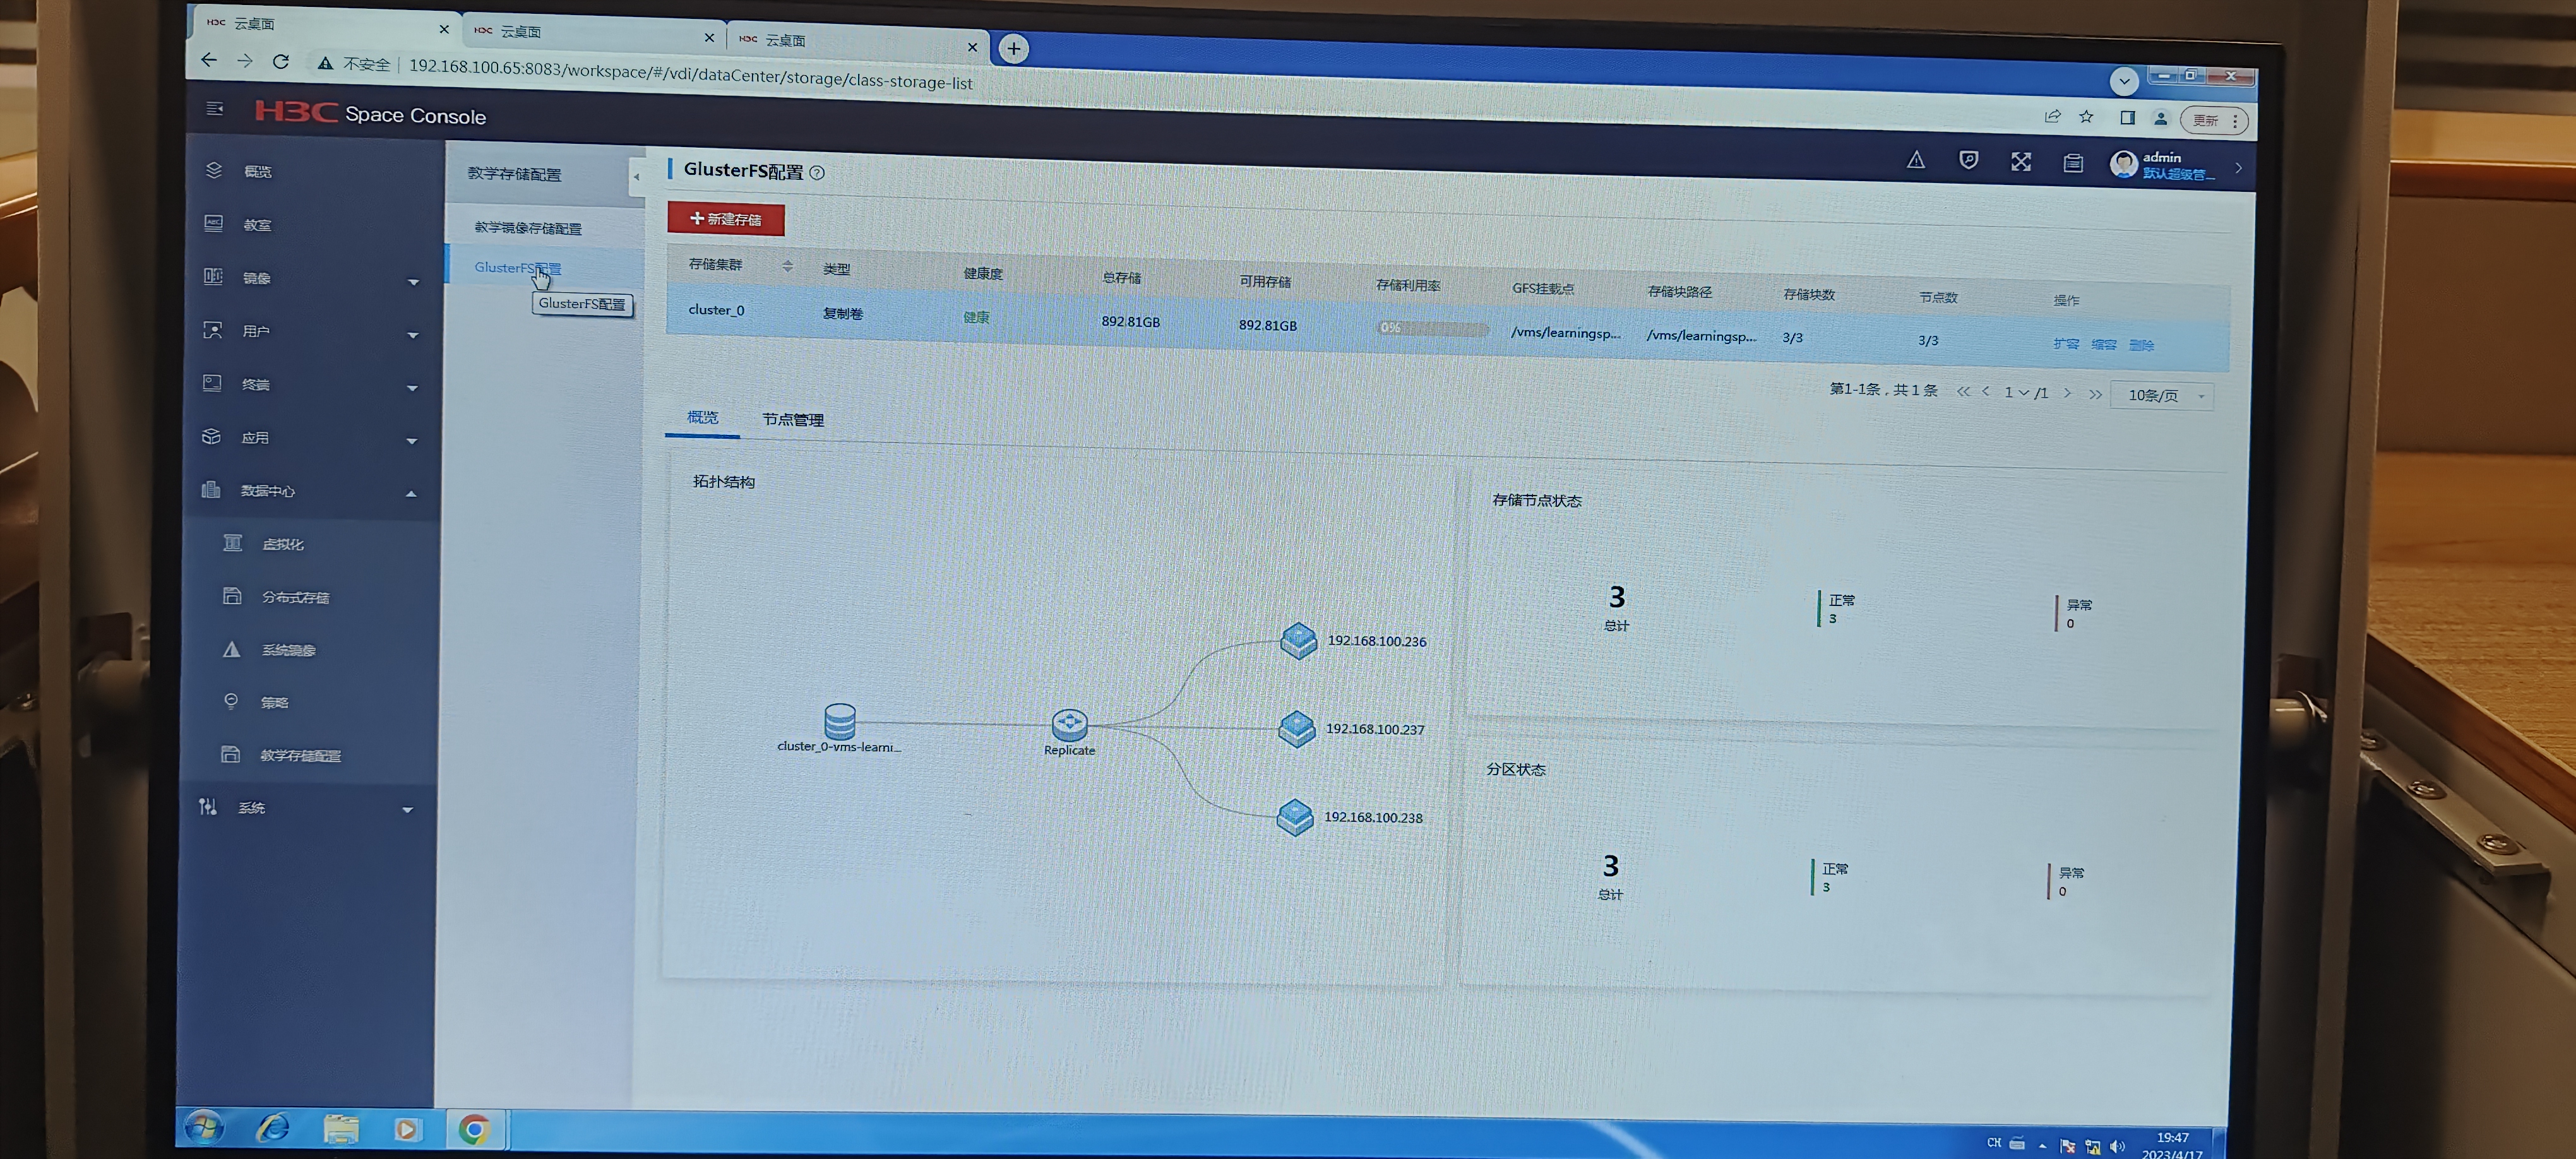This screenshot has width=2576, height=1159.
Task: Open the shield security icon in header
Action: point(1968,161)
